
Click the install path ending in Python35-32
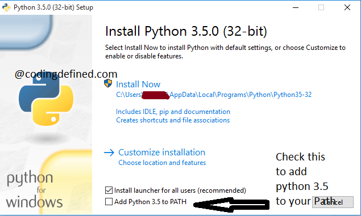point(214,95)
